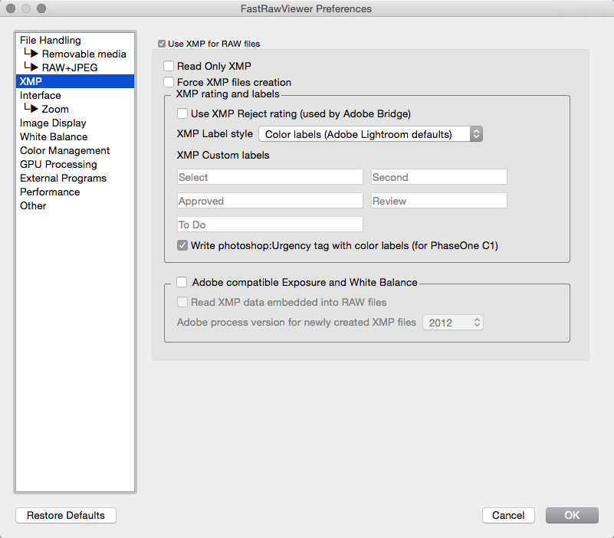This screenshot has width=614, height=538.
Task: Cancel the preferences dialog
Action: coord(508,515)
